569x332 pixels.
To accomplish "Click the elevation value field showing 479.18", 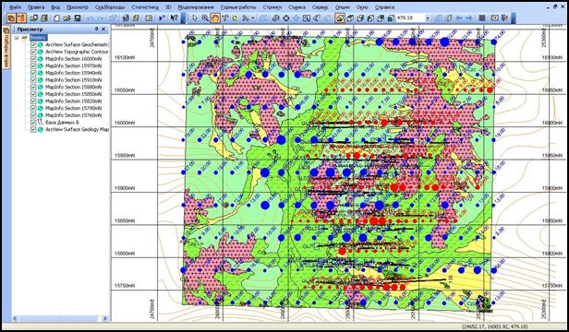I will point(410,18).
